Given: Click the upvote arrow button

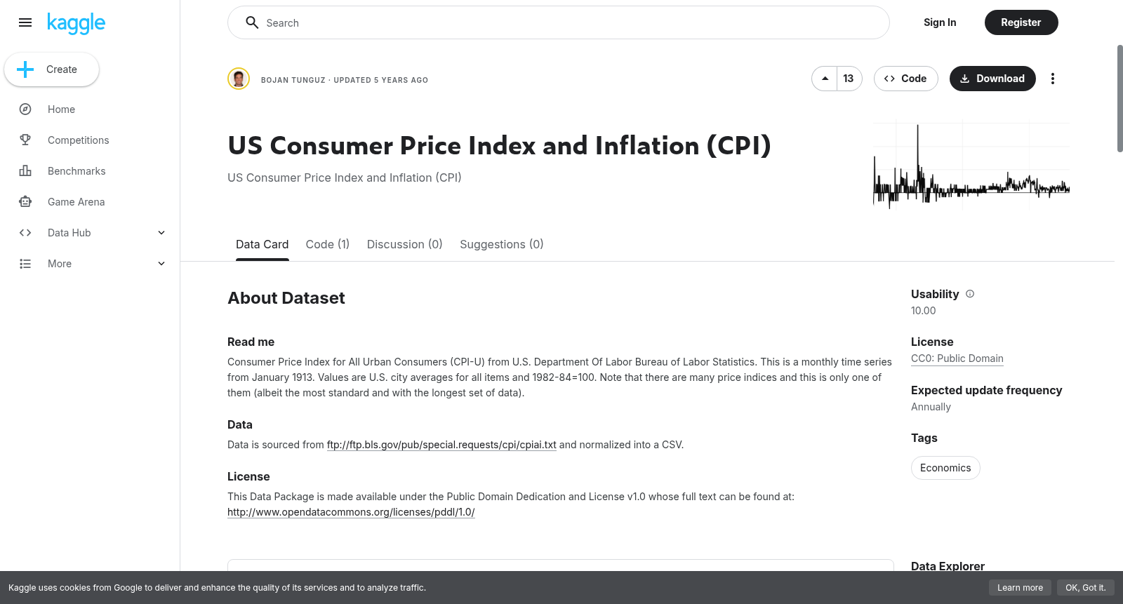Looking at the screenshot, I should 825,79.
